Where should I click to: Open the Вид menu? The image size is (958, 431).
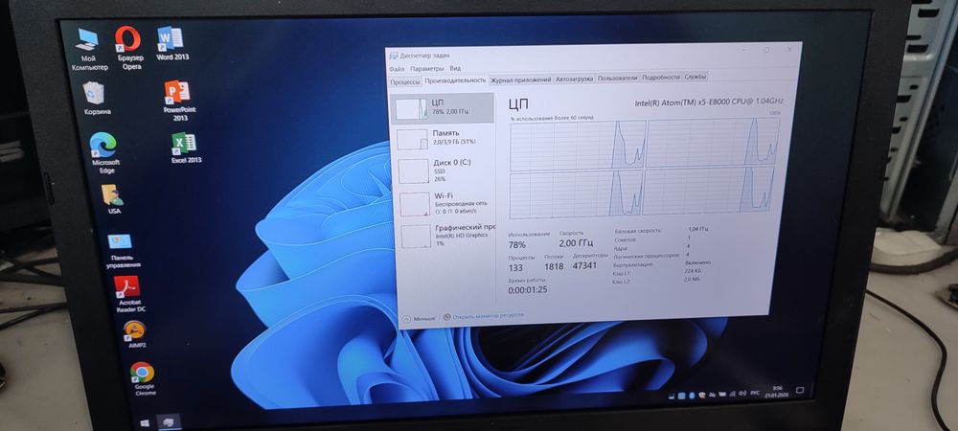pos(455,68)
